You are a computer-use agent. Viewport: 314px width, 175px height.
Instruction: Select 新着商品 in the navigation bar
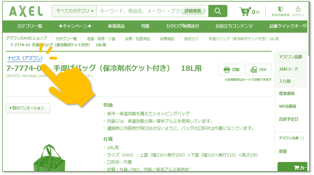click(x=116, y=26)
